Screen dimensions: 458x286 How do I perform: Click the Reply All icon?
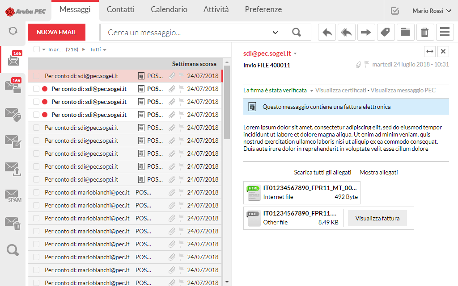[346, 32]
